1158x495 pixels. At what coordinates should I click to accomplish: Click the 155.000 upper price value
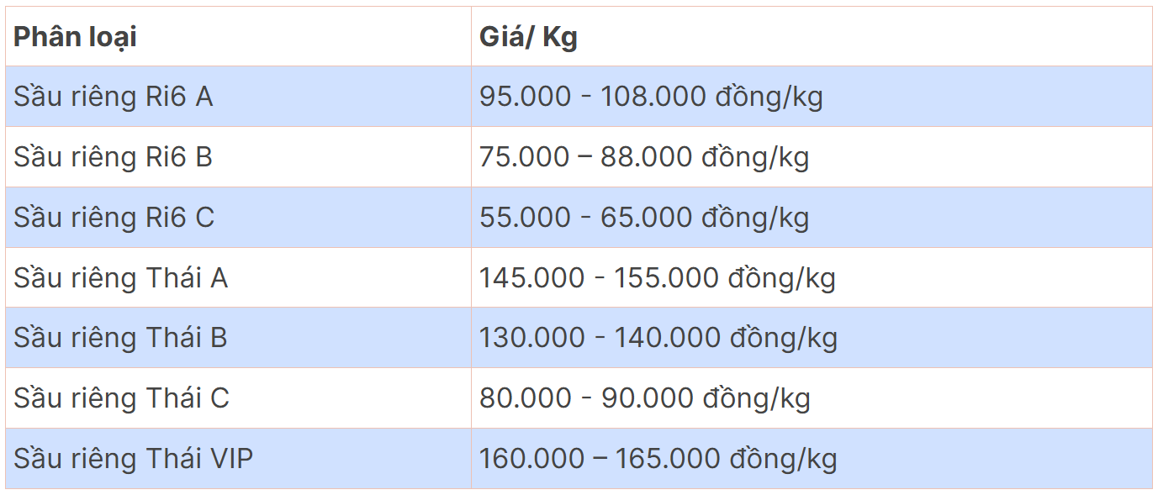point(666,277)
